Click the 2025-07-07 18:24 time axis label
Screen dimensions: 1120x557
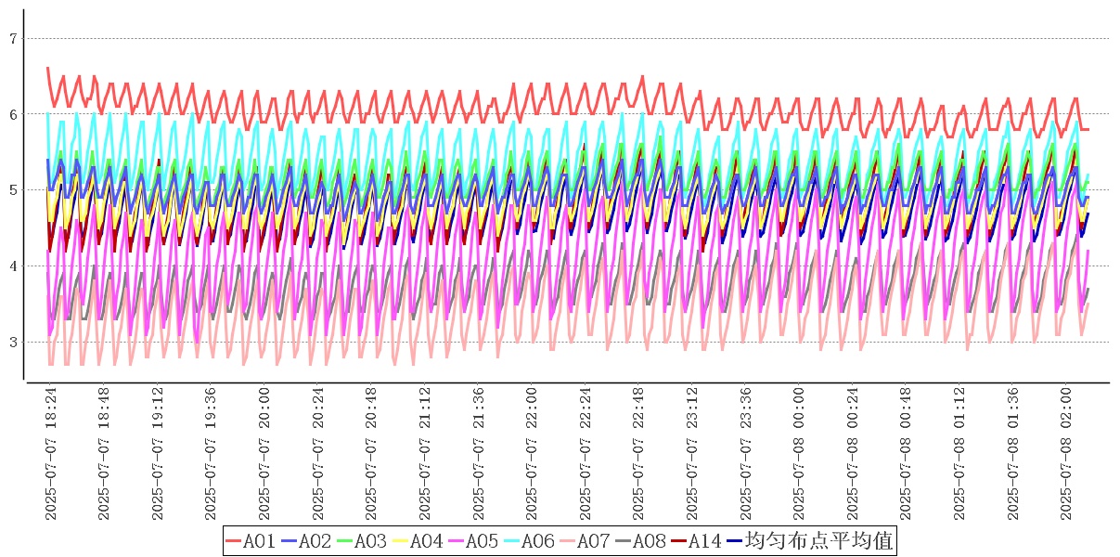tap(50, 454)
